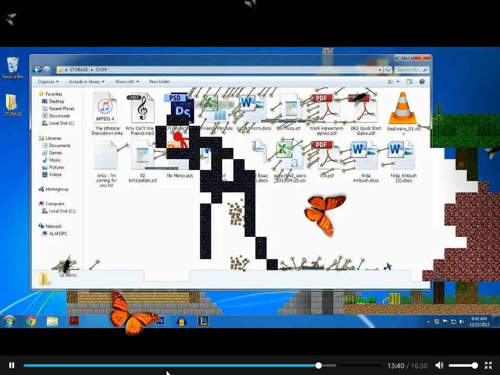Open Google Chrome from the taskbar
The height and width of the screenshot is (375, 500).
pyautogui.click(x=31, y=321)
